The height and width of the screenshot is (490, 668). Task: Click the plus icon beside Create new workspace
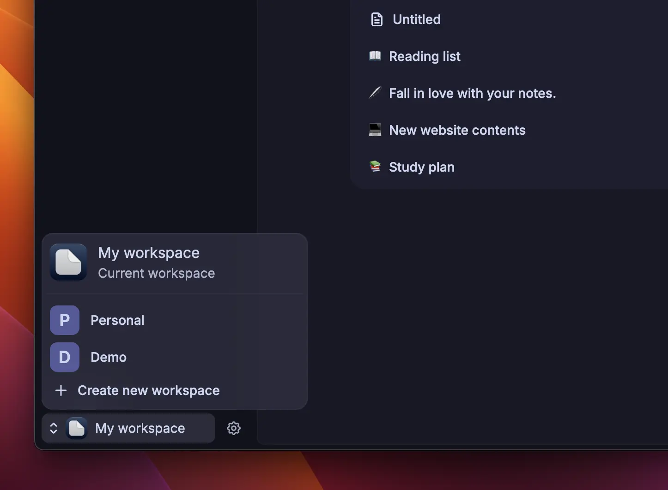click(x=61, y=390)
